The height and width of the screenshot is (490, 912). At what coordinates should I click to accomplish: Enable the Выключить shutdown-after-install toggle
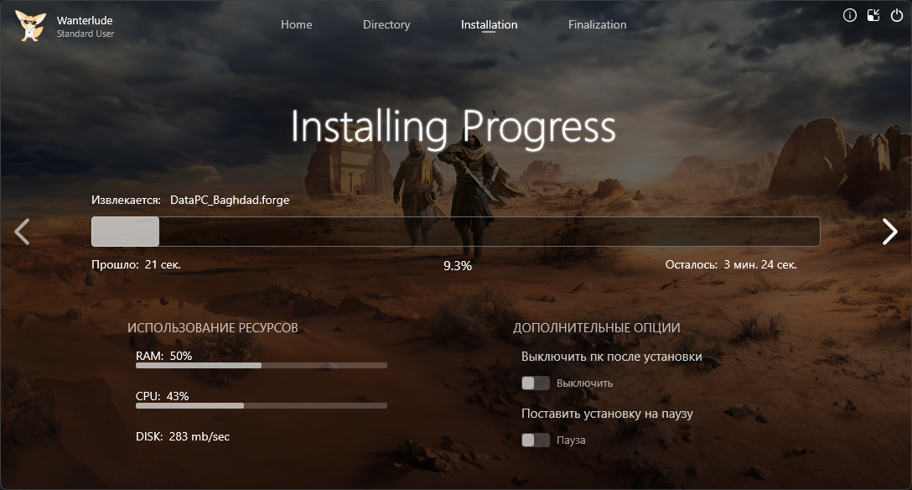(x=536, y=383)
